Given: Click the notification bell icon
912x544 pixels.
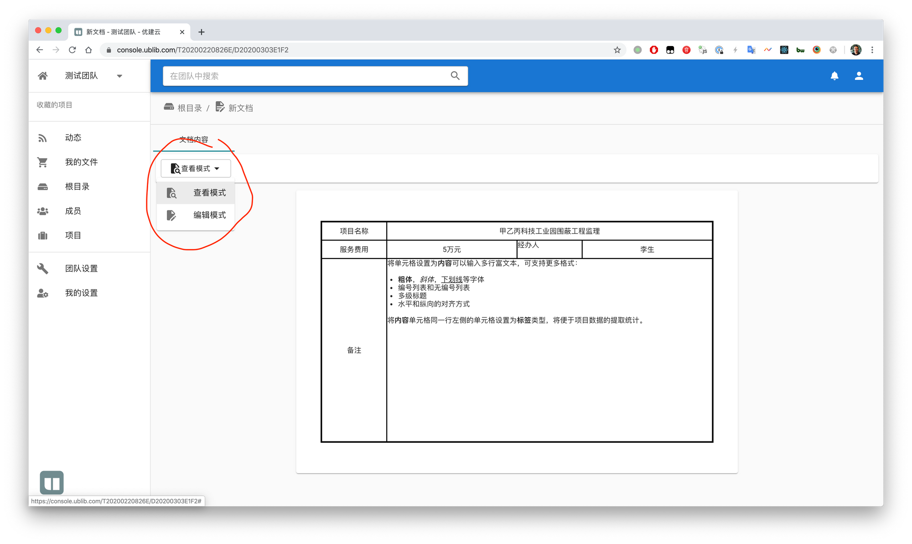Looking at the screenshot, I should (x=834, y=76).
